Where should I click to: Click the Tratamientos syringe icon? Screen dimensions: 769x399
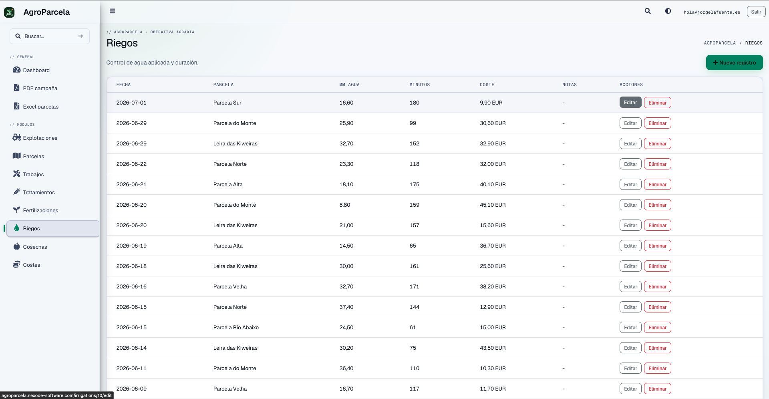16,192
